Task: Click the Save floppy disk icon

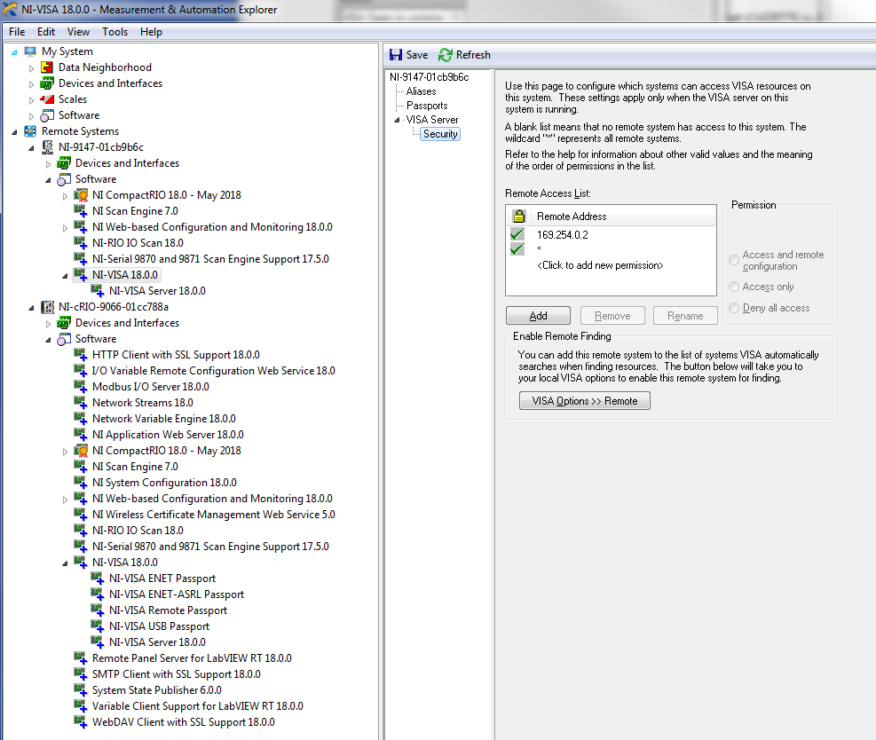Action: tap(396, 55)
